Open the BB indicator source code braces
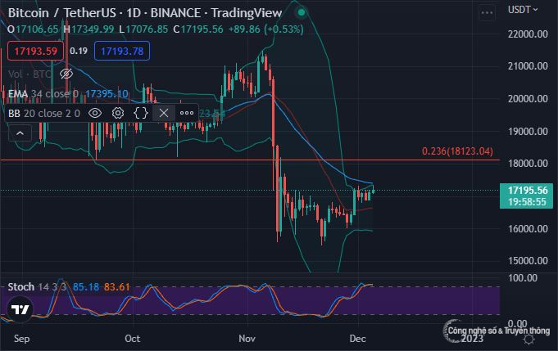The height and width of the screenshot is (351, 558). point(141,113)
